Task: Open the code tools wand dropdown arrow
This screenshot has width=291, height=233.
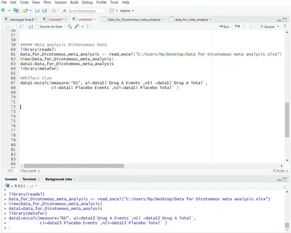Action: [x=82, y=27]
